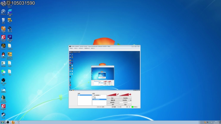
Task: Mute the microphone icon in OBS
Action: click(118, 95)
